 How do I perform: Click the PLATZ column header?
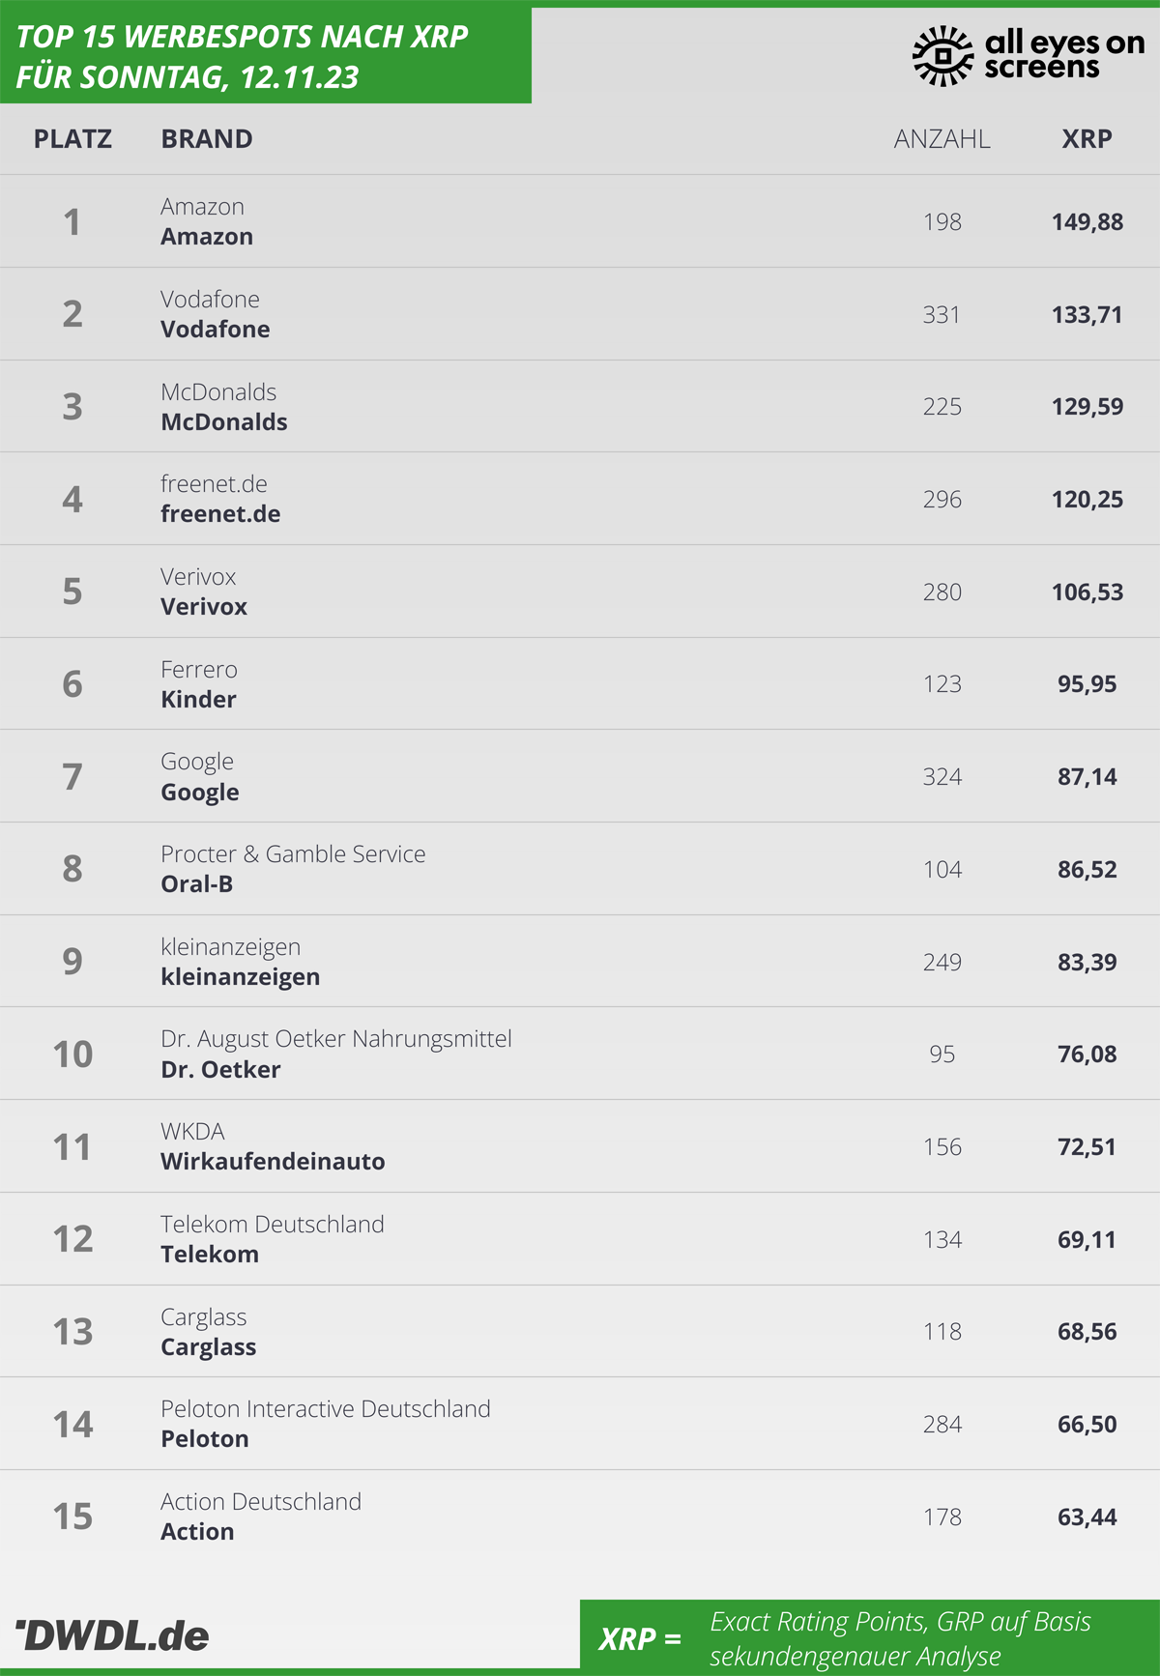coord(72,139)
